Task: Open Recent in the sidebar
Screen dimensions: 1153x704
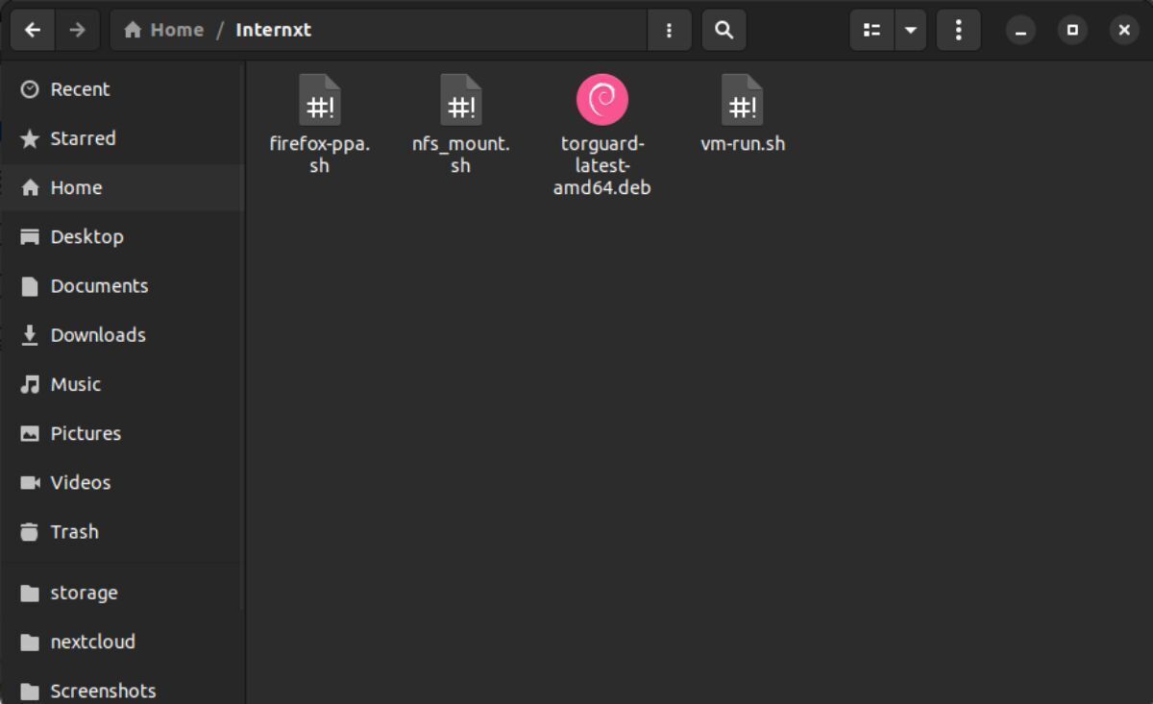Action: [x=122, y=89]
